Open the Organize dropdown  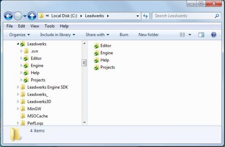coord(20,34)
